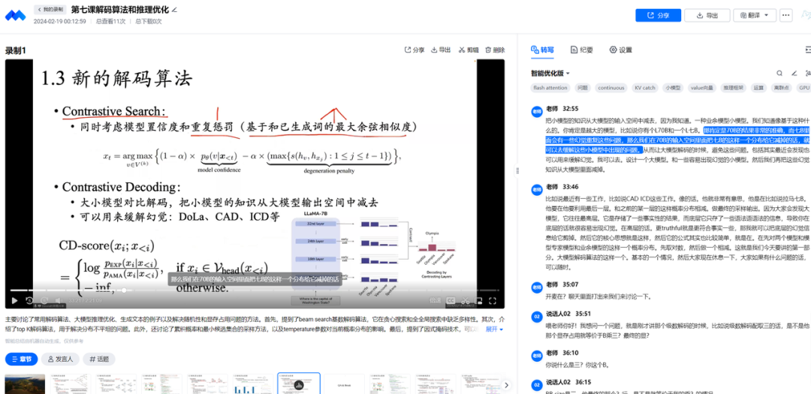Open the 翻译 dropdown
Screen dimensions: 811x394
coord(755,16)
